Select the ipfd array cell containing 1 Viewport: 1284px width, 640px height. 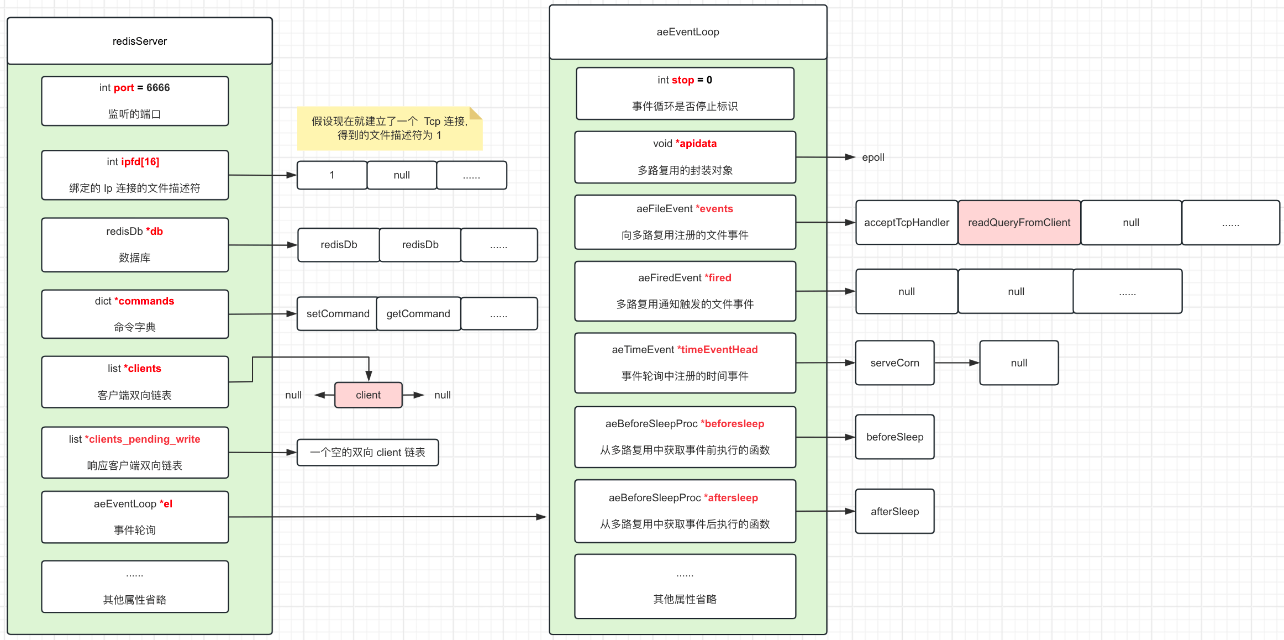(x=332, y=175)
